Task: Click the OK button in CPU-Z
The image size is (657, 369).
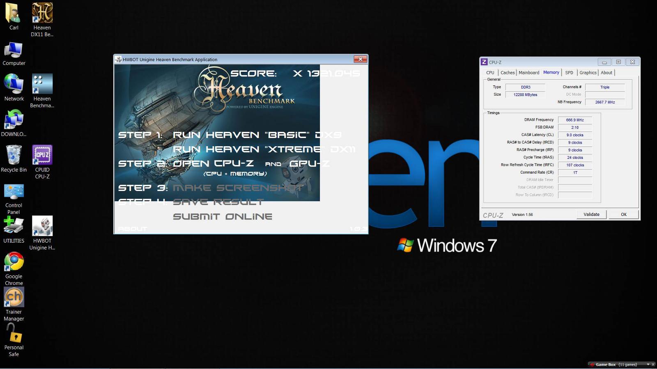Action: click(624, 214)
